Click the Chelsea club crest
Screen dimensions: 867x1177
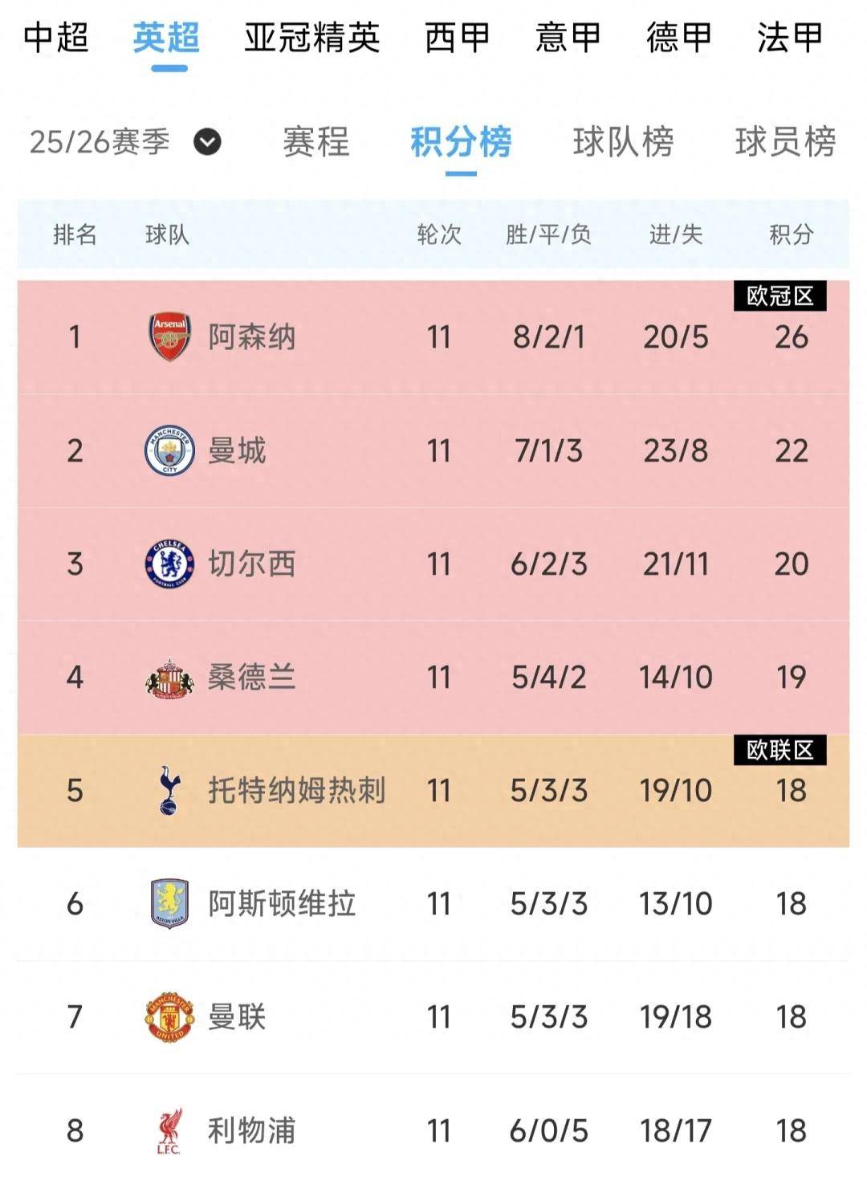pyautogui.click(x=169, y=564)
